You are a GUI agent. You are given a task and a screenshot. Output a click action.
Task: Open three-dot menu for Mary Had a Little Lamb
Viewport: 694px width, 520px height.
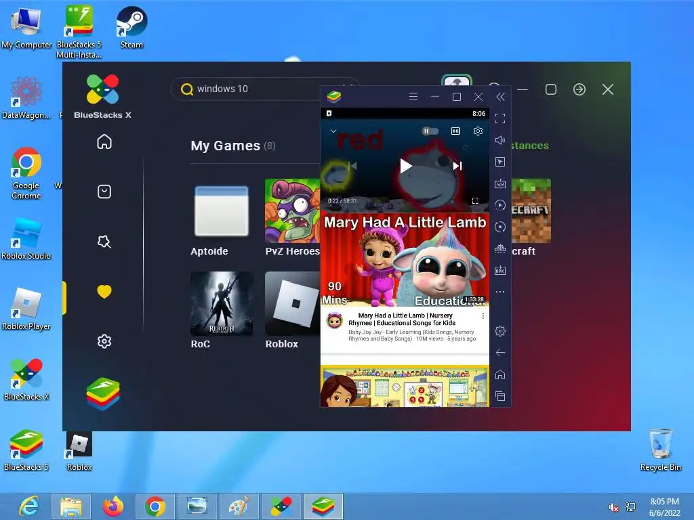483,316
